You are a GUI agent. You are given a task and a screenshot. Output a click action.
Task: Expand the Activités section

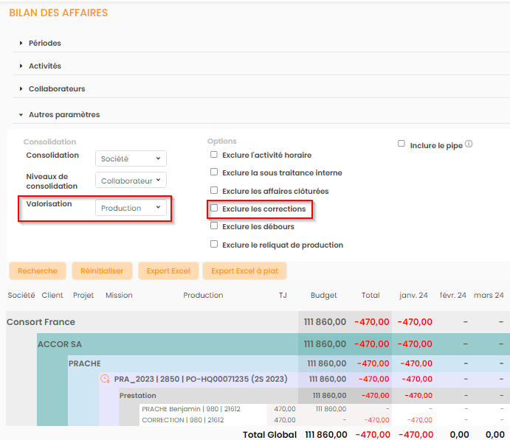pyautogui.click(x=44, y=66)
